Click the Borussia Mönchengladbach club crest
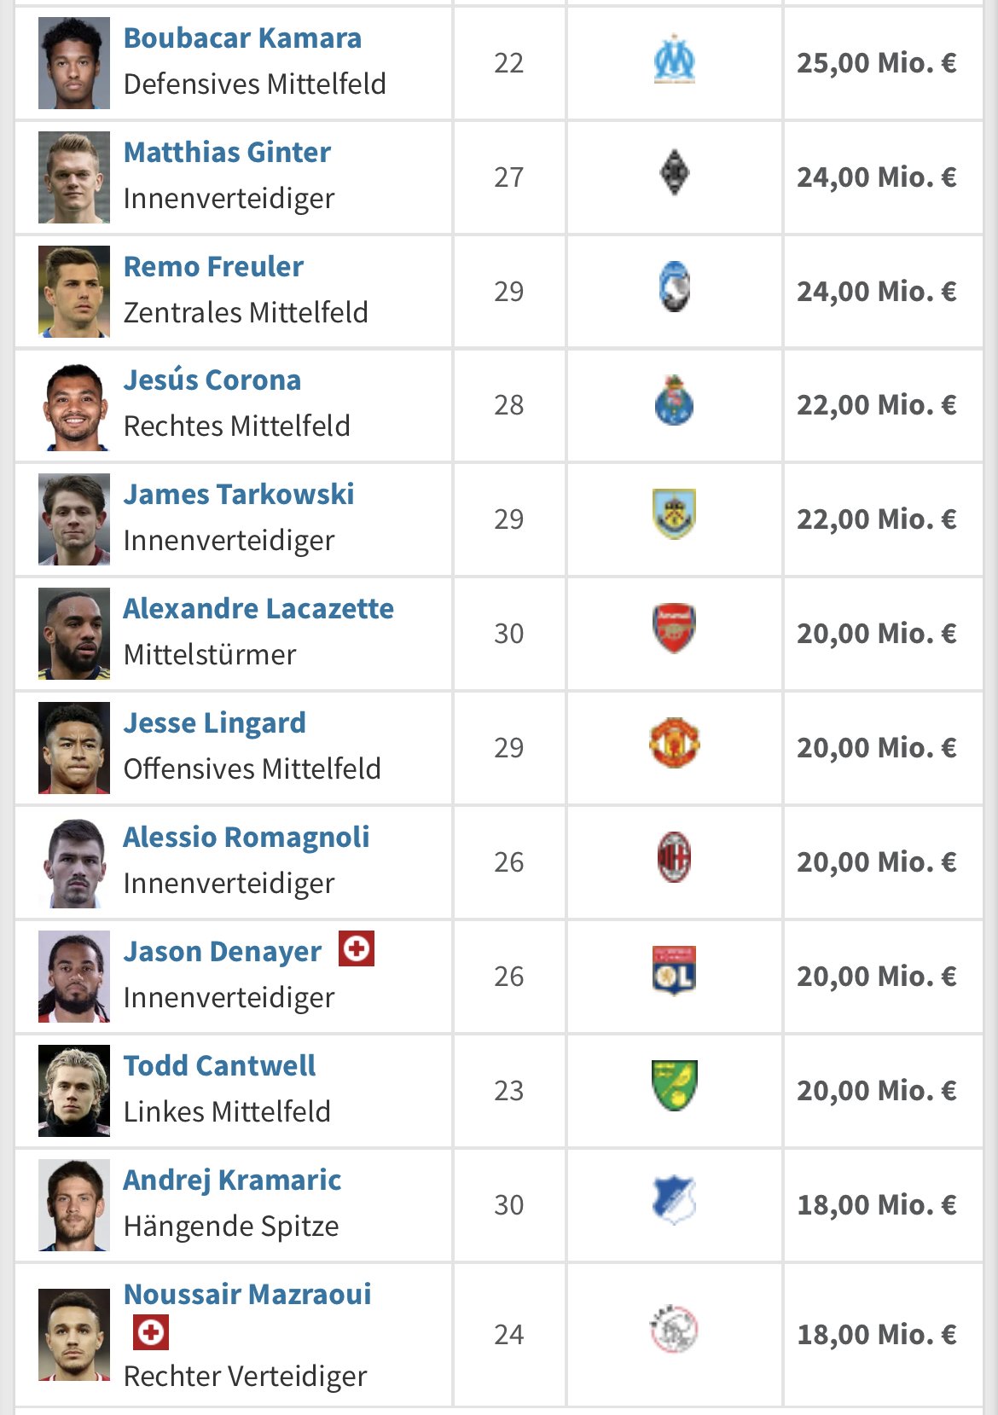Viewport: 998px width, 1415px height. pos(674,173)
